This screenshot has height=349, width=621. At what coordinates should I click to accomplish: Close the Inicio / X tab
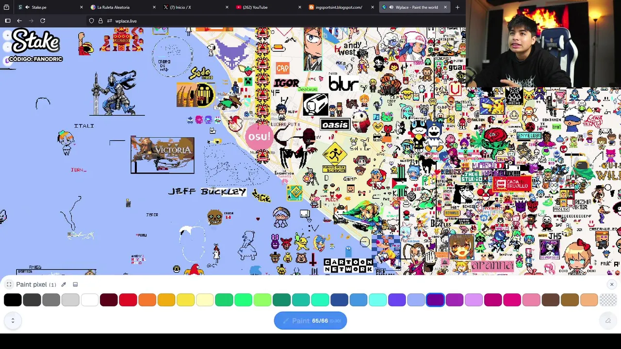[227, 7]
